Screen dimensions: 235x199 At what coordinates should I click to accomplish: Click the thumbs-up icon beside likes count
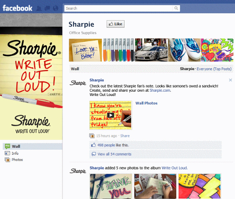(94, 145)
